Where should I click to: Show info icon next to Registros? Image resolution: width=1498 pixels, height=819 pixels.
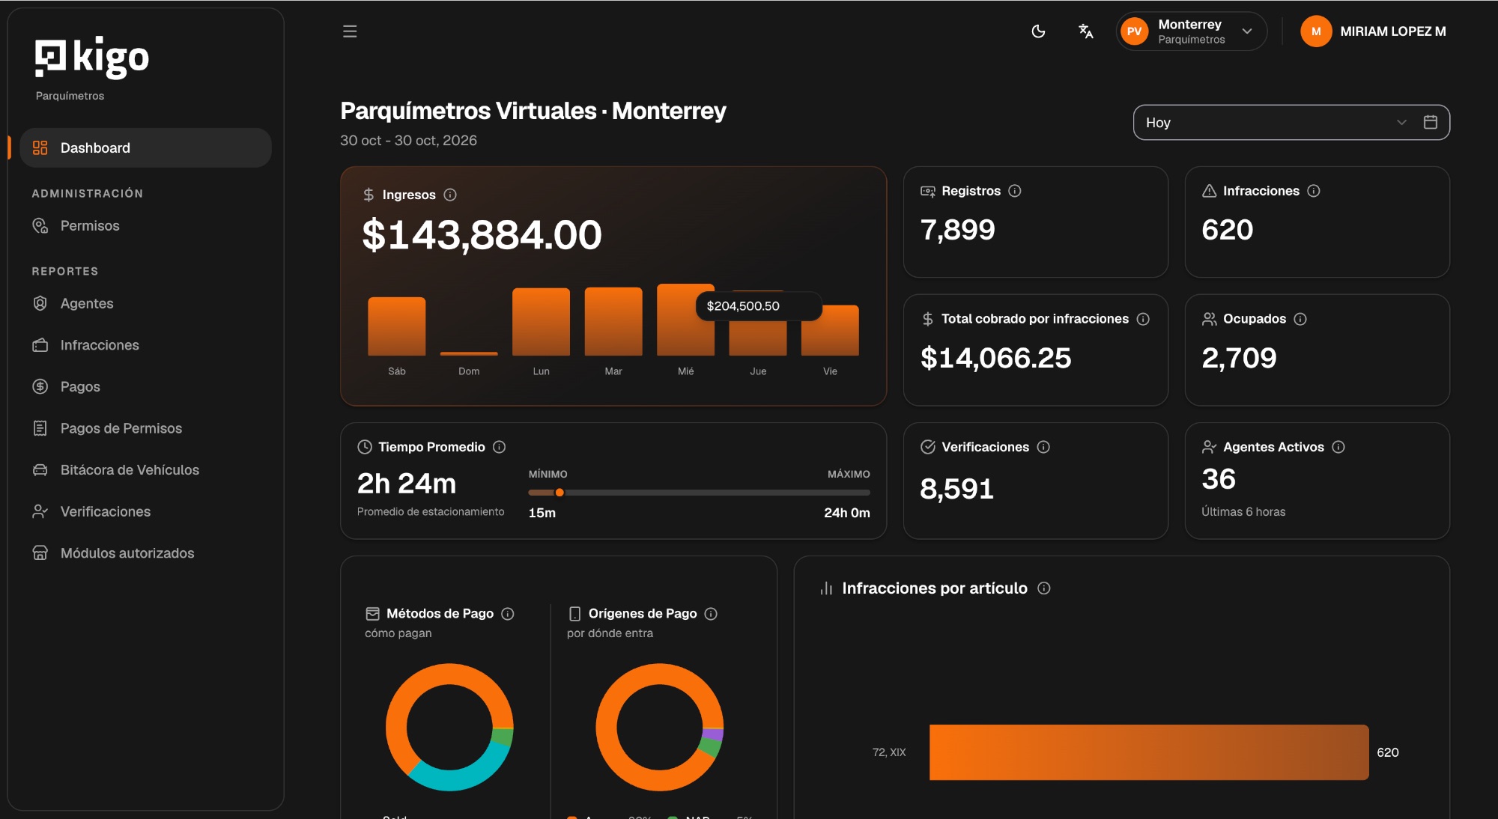tap(1015, 191)
